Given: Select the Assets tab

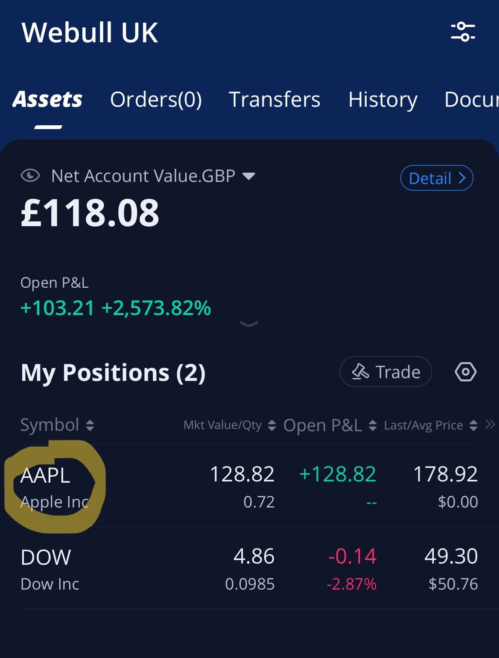Looking at the screenshot, I should pos(47,100).
